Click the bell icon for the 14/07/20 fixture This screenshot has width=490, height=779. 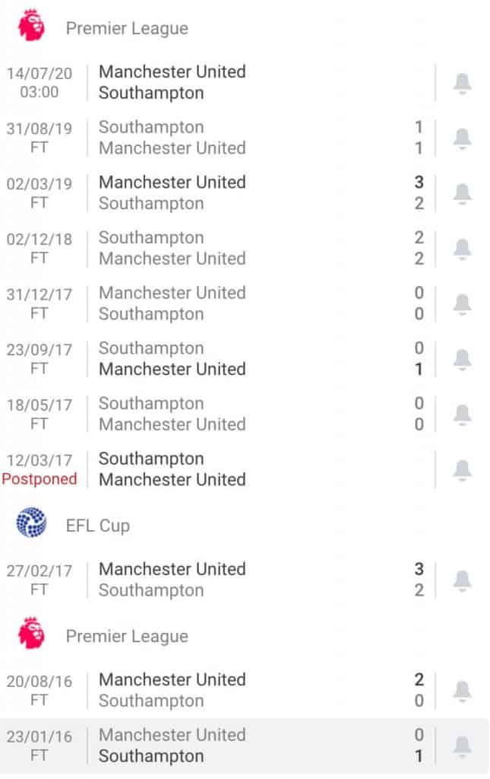(463, 82)
